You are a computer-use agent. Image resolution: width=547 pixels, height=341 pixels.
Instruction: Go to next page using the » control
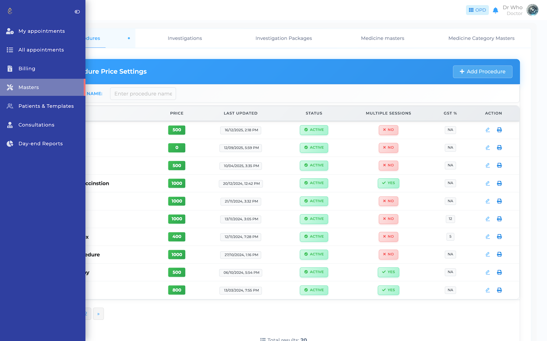(x=98, y=313)
